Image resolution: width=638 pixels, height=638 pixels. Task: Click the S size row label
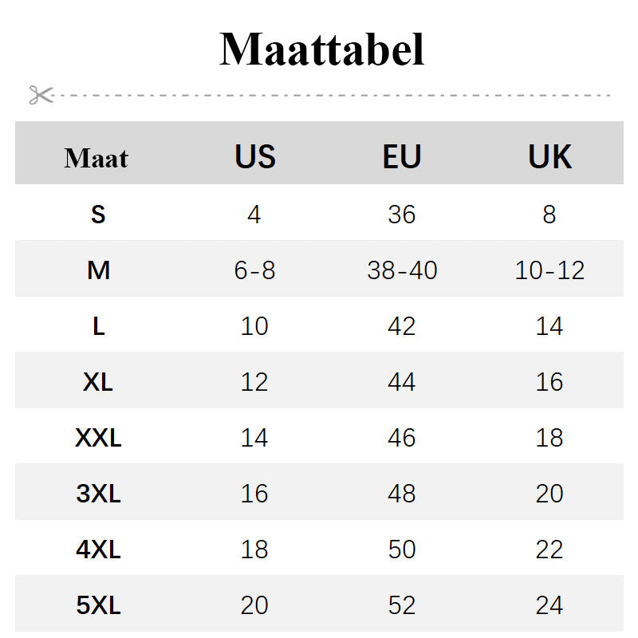(x=98, y=214)
